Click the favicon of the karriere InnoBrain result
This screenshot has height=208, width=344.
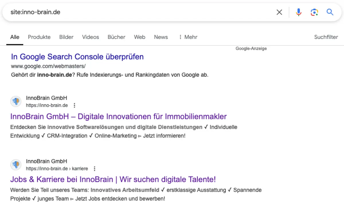16,165
